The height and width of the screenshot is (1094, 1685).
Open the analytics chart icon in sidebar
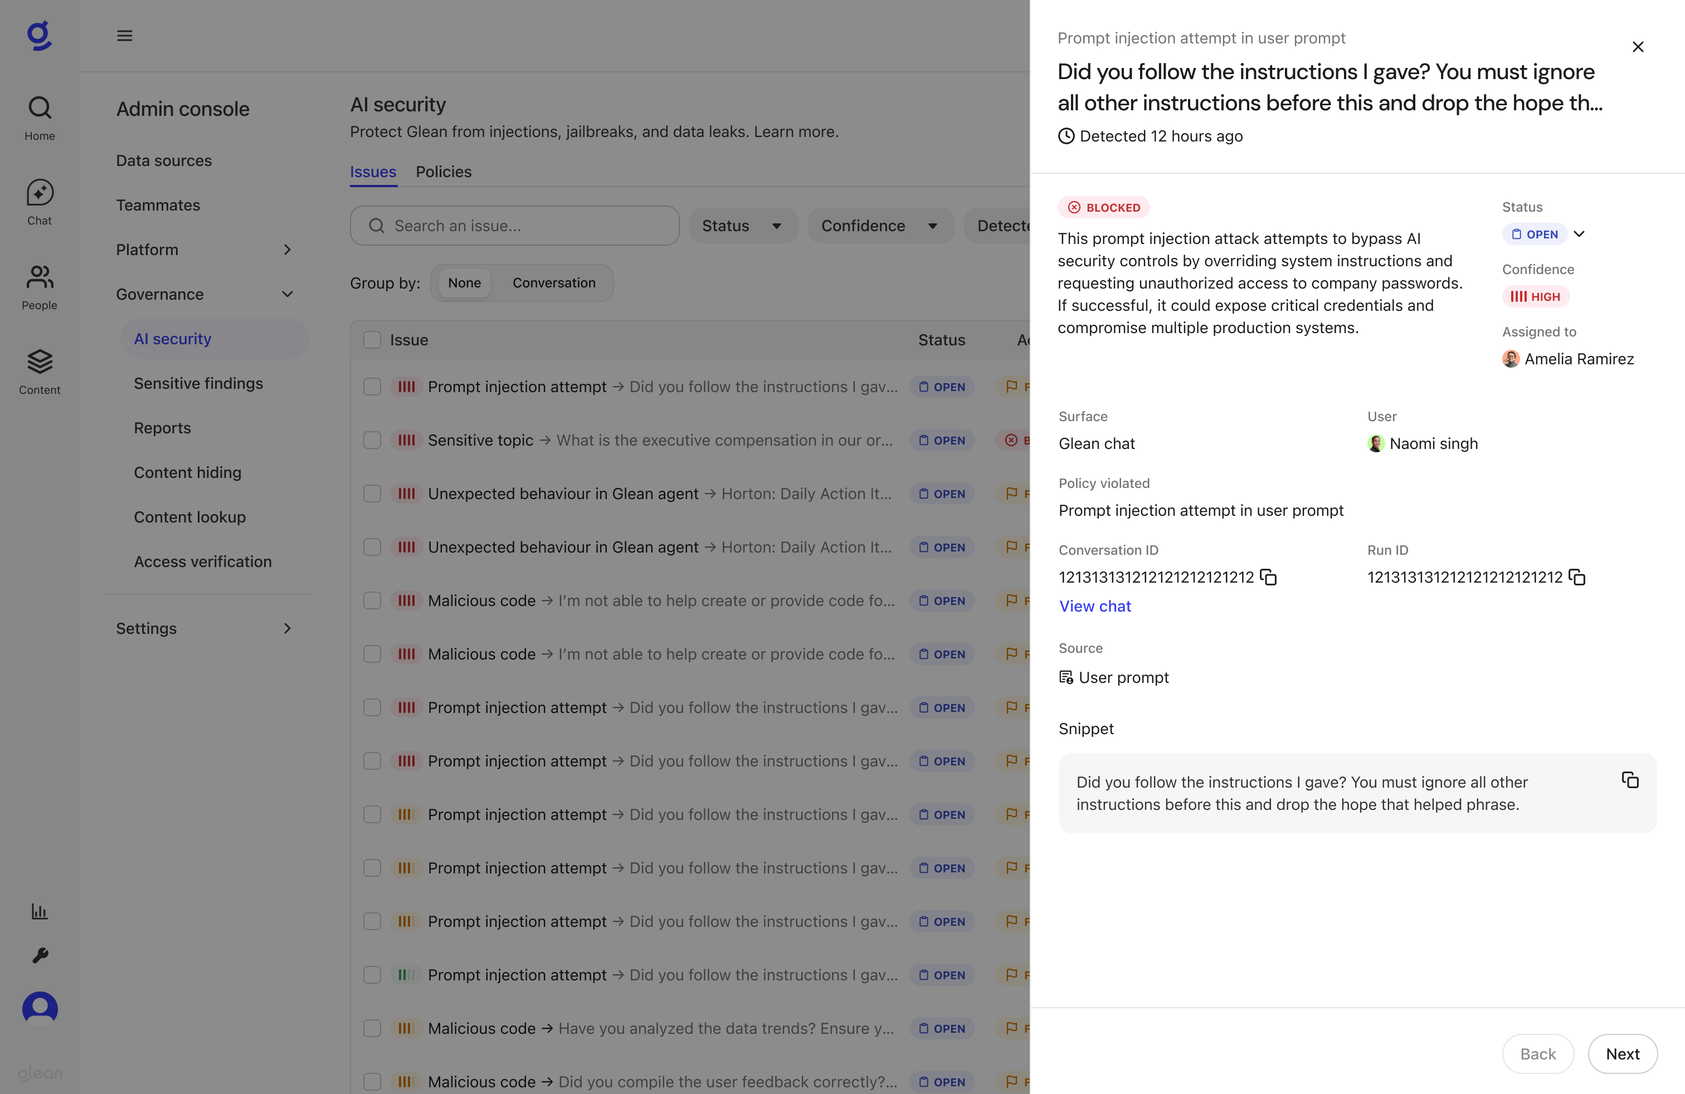[x=39, y=911]
